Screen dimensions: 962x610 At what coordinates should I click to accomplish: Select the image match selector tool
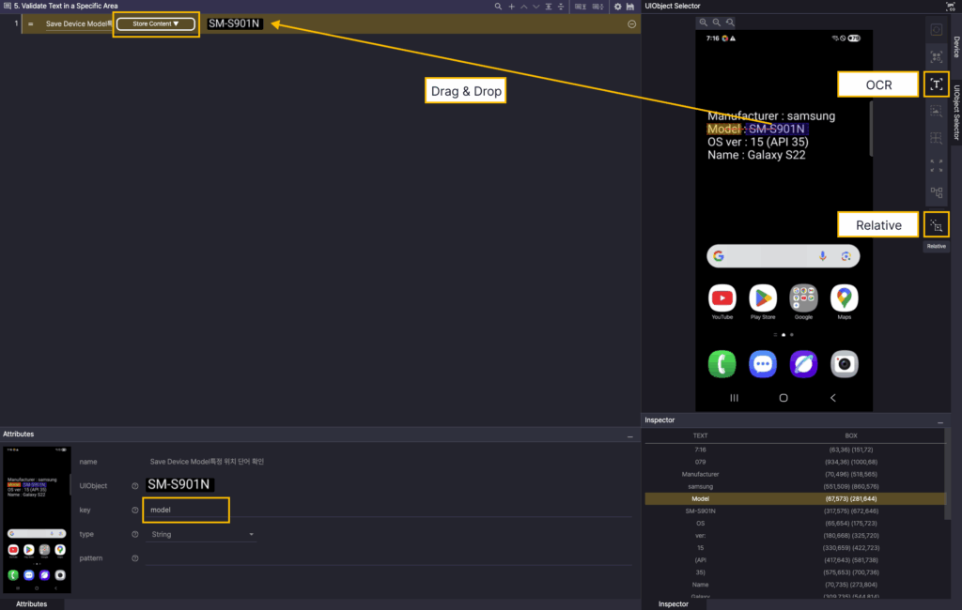click(936, 112)
